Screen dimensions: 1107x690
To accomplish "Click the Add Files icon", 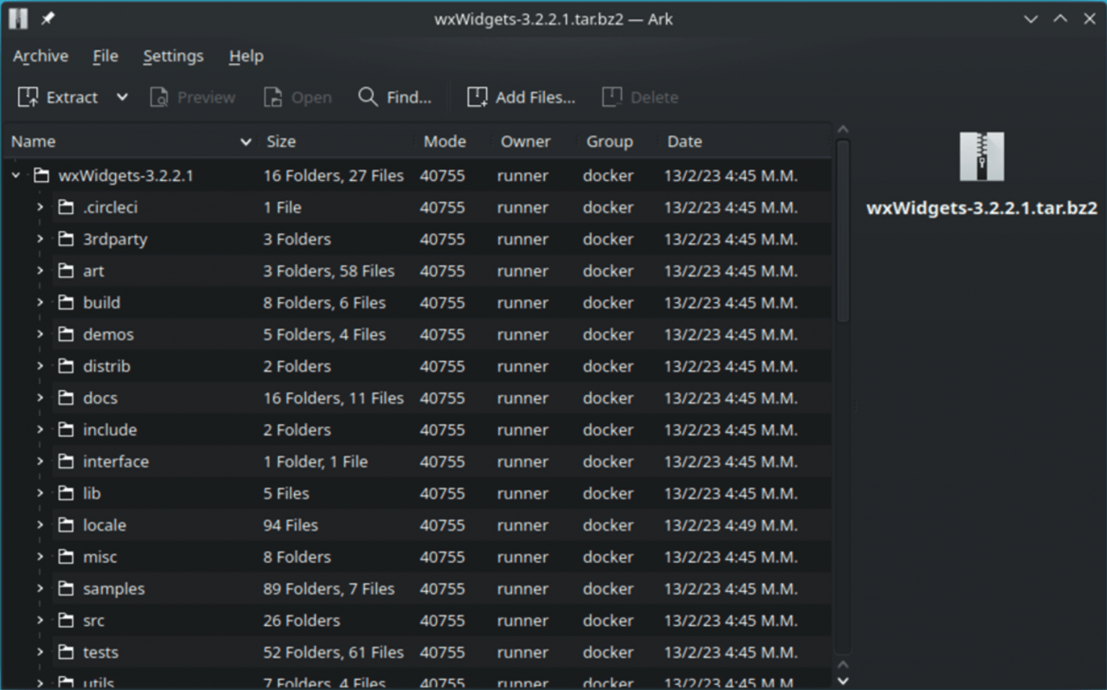I will (476, 97).
